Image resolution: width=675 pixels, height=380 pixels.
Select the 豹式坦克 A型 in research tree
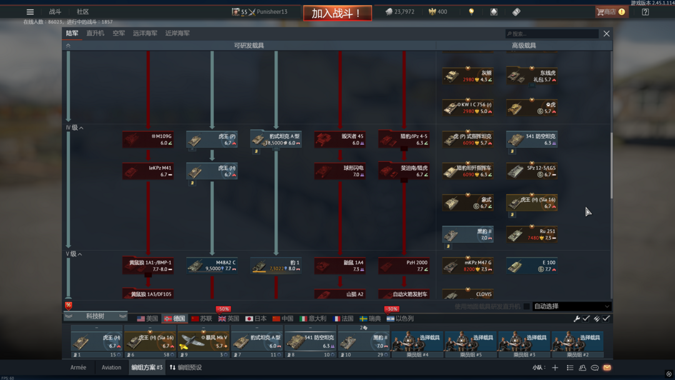(x=276, y=139)
